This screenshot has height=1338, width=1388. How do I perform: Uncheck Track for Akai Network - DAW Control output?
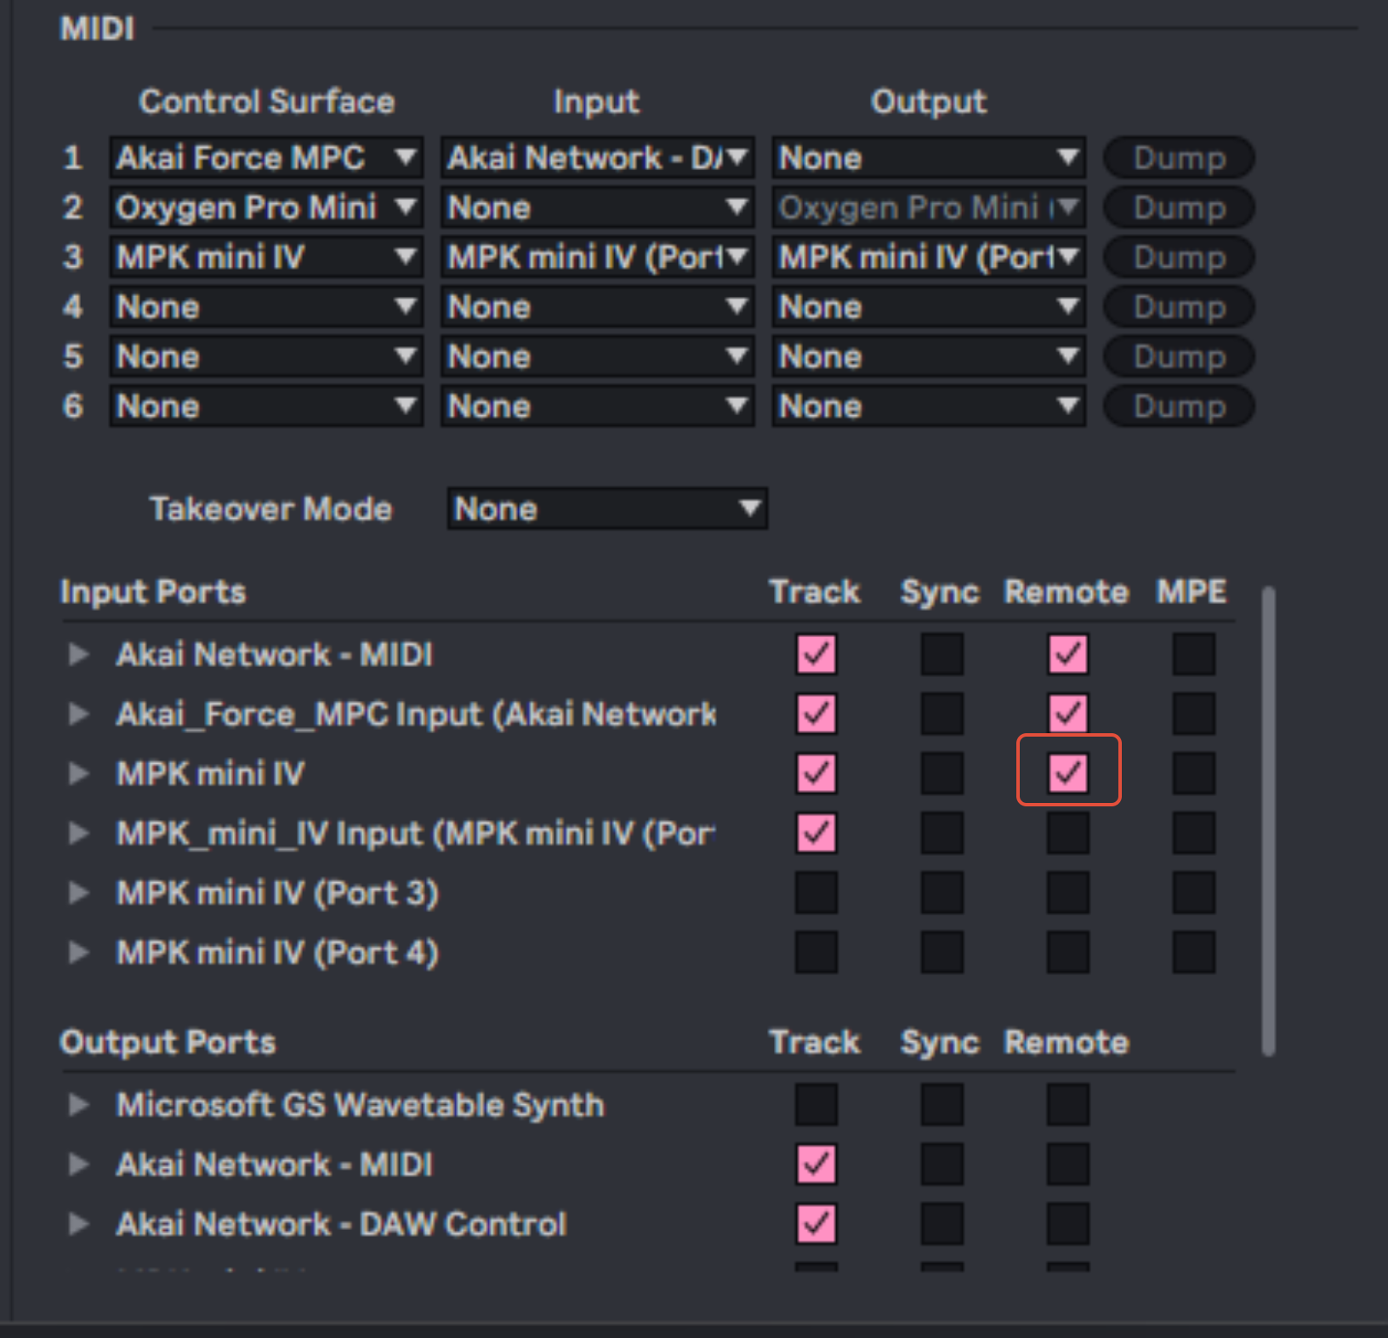coord(816,1223)
